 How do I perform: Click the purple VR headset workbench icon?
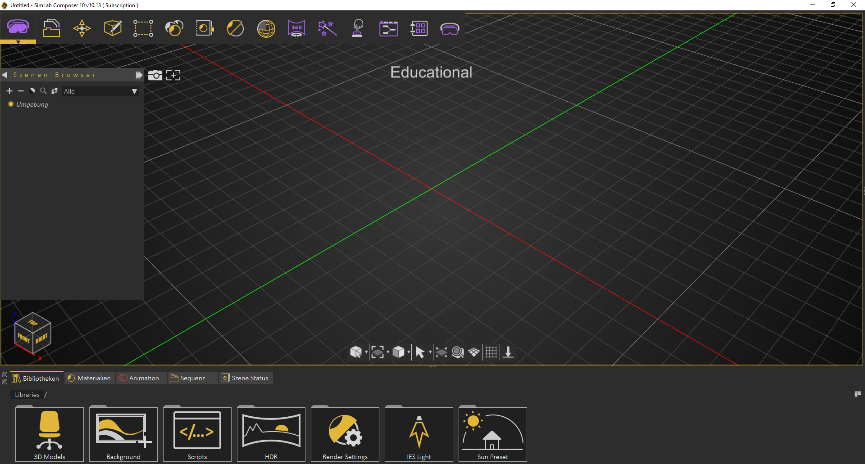tap(18, 27)
